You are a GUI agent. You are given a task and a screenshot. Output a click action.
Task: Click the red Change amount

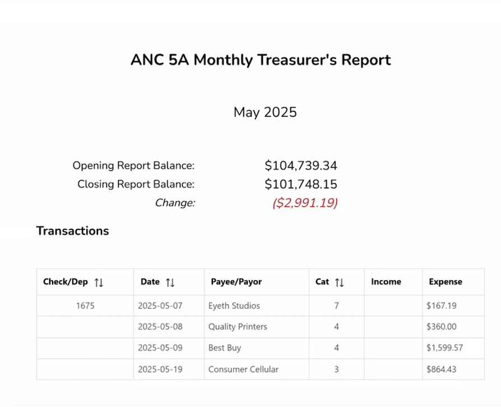pyautogui.click(x=305, y=203)
